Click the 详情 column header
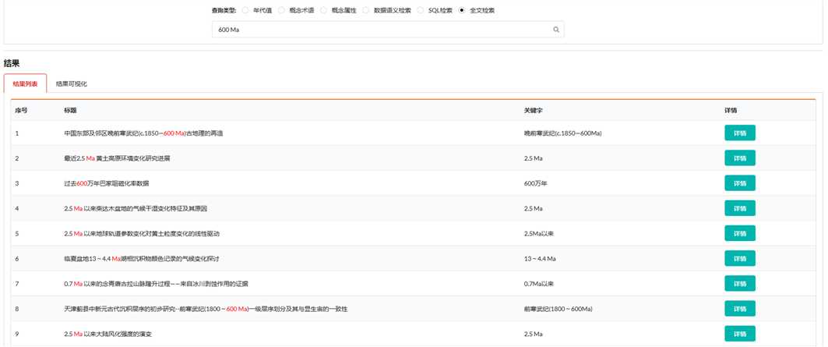Screen dimensions: 828x347 tap(731, 111)
